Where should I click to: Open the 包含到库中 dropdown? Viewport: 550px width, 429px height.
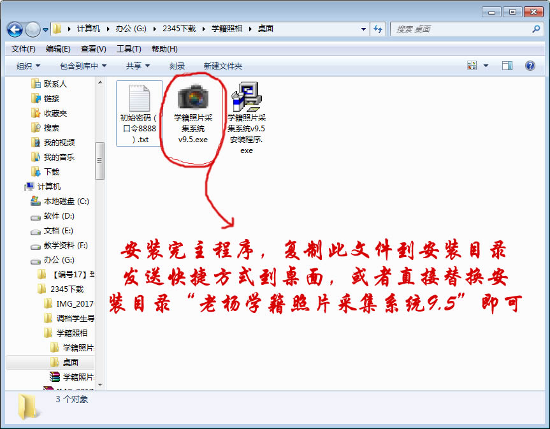[x=83, y=66]
